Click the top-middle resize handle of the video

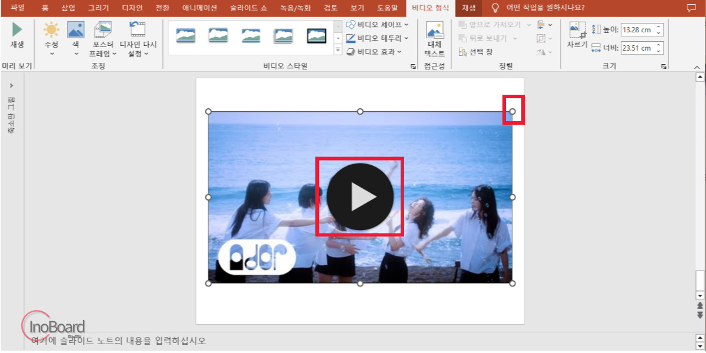coord(361,111)
